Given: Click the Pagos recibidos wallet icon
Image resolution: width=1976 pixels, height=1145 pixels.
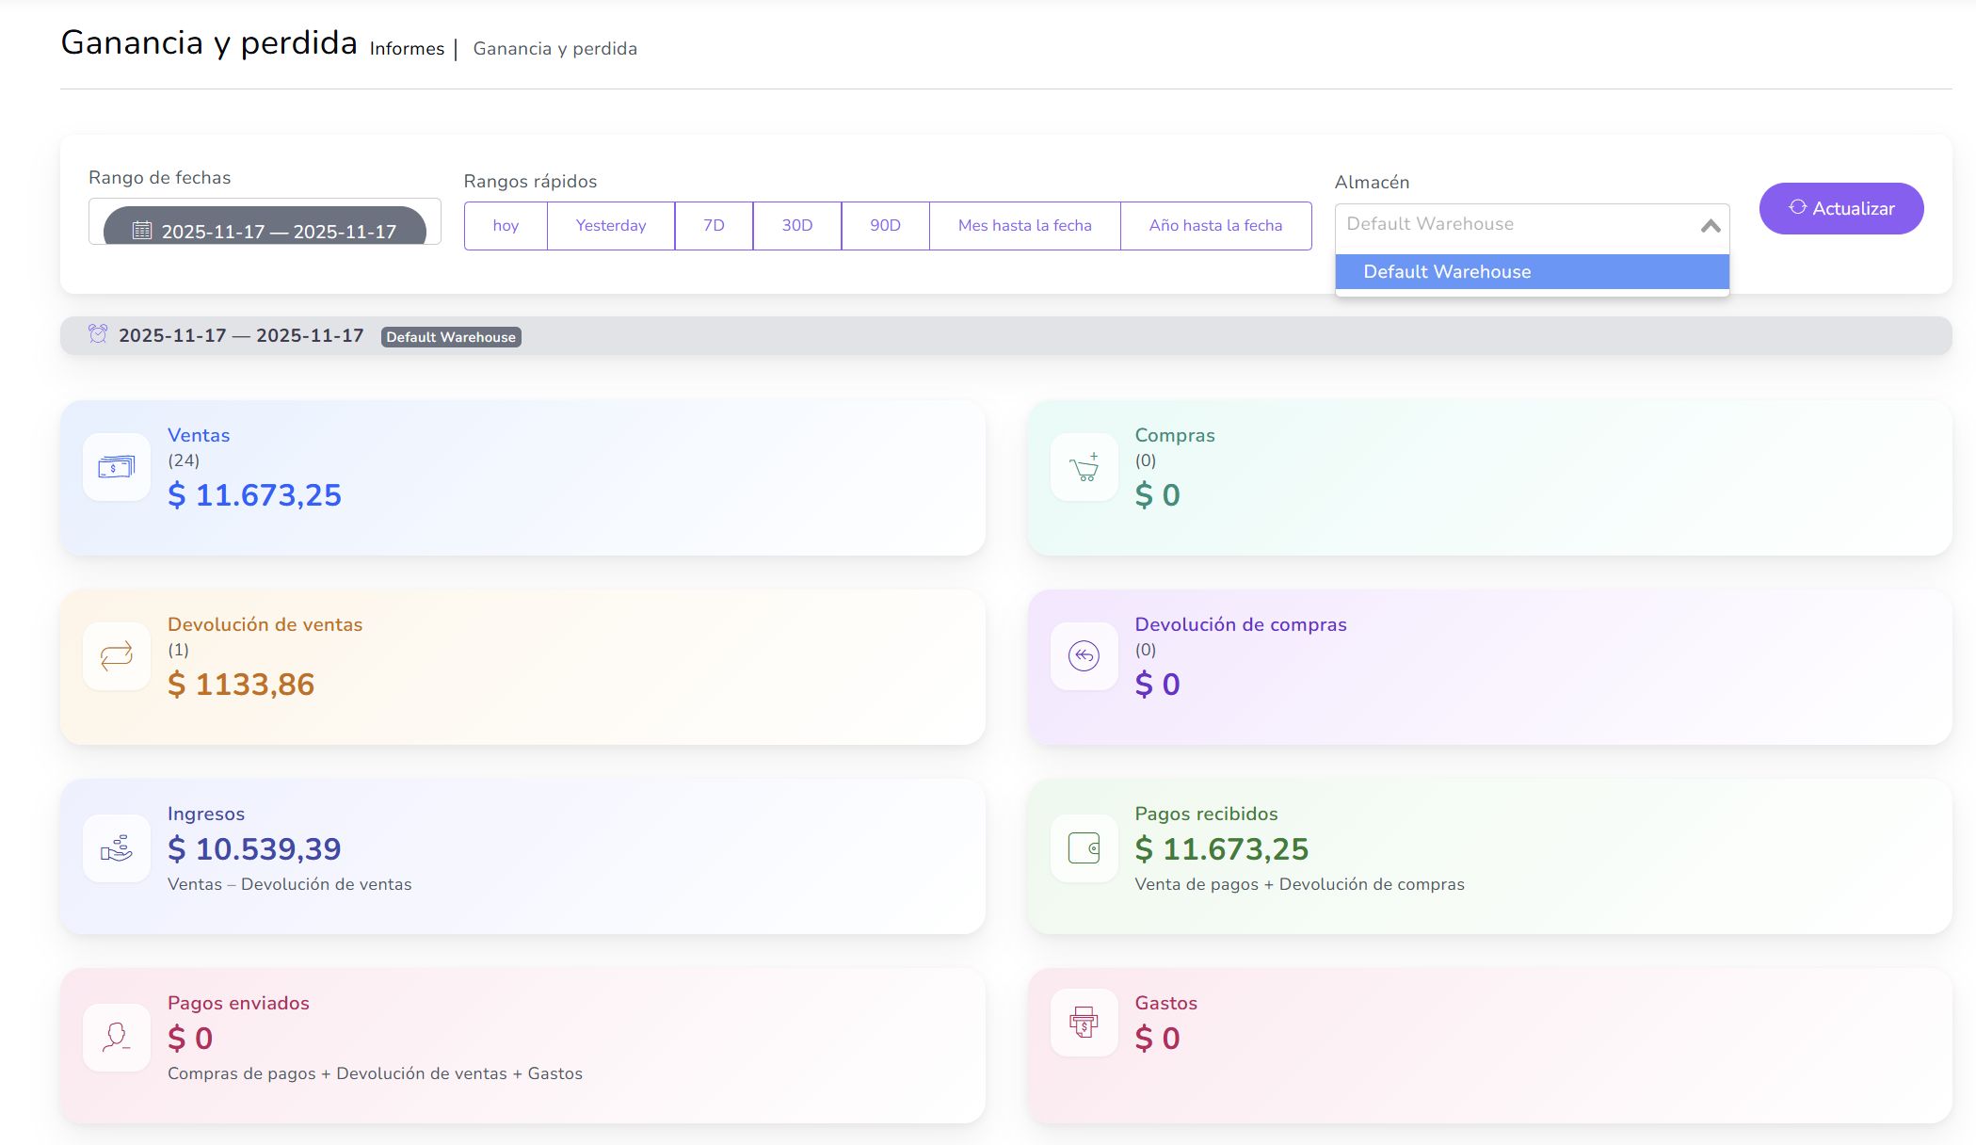Looking at the screenshot, I should coord(1084,848).
